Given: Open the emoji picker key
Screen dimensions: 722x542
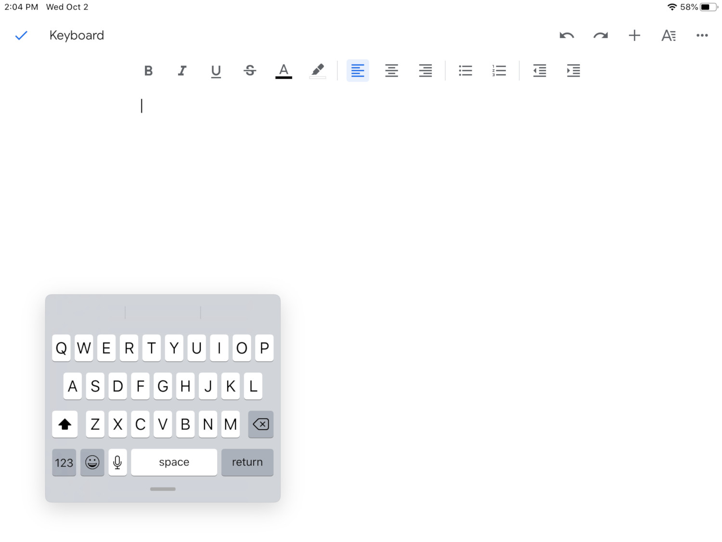Looking at the screenshot, I should pyautogui.click(x=92, y=462).
